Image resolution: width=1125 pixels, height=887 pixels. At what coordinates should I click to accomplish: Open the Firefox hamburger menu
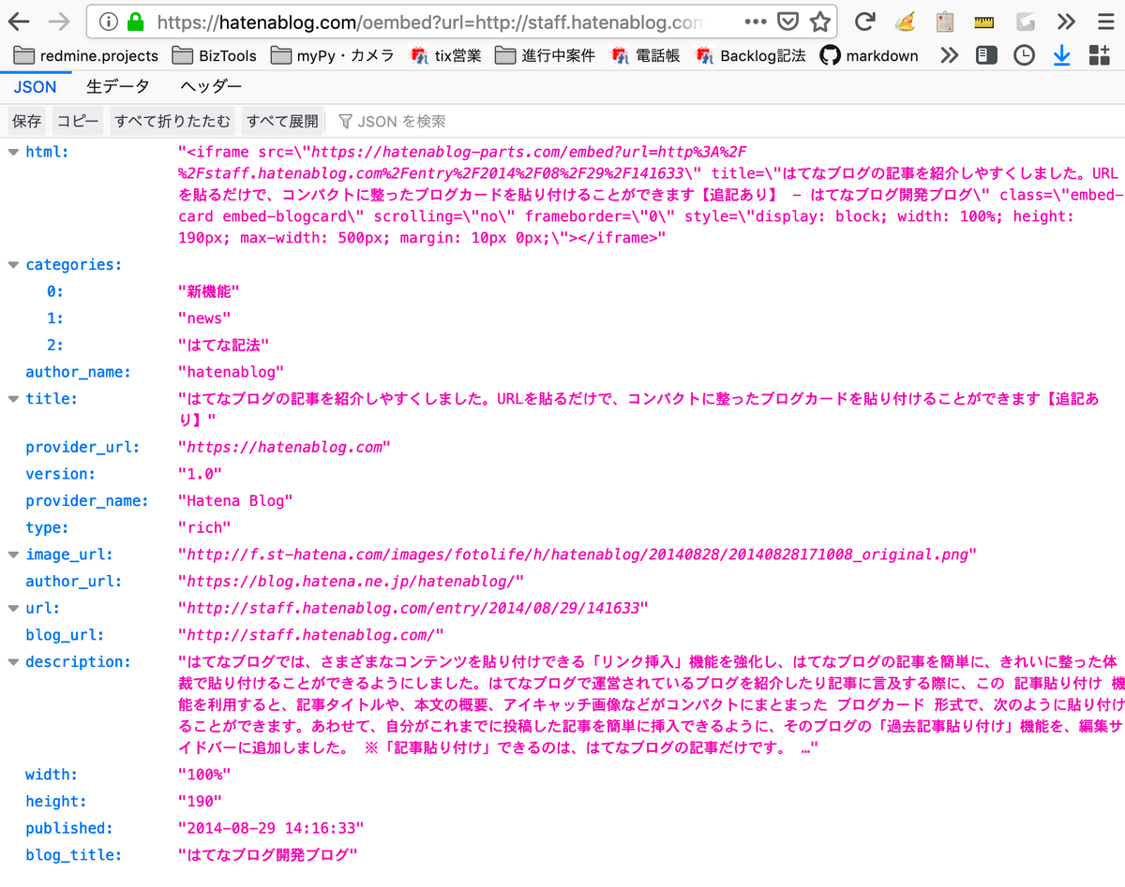pyautogui.click(x=1105, y=22)
